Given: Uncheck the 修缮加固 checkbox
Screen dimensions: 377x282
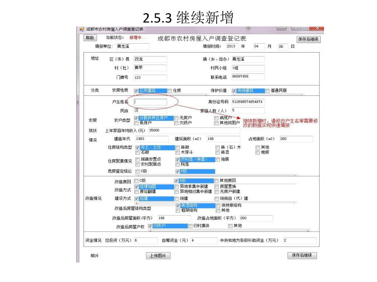Looking at the screenshot, I should coord(136,187).
